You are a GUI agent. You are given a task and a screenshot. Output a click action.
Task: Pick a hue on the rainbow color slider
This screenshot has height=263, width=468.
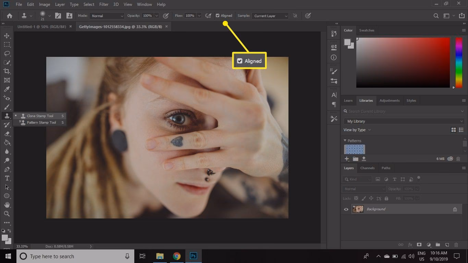[x=459, y=63]
